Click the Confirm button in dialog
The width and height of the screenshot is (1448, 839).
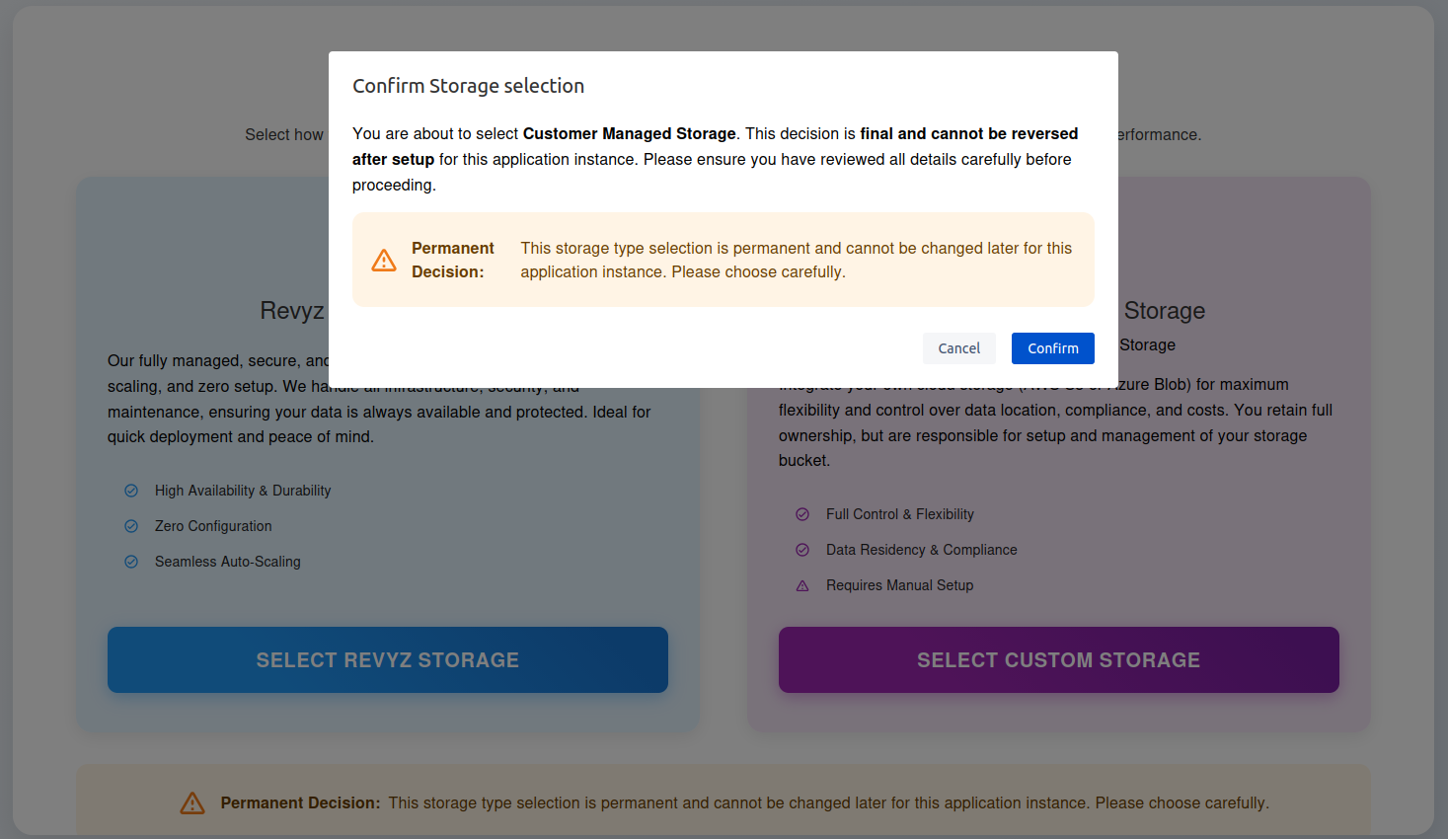[x=1052, y=348]
